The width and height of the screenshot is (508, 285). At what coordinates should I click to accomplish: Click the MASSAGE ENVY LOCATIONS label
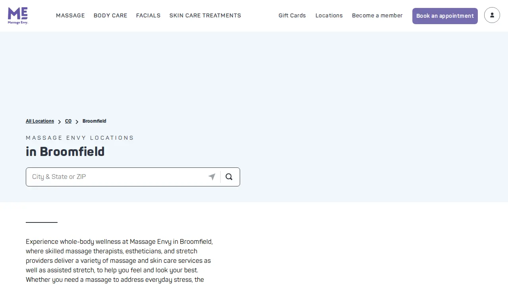80,138
